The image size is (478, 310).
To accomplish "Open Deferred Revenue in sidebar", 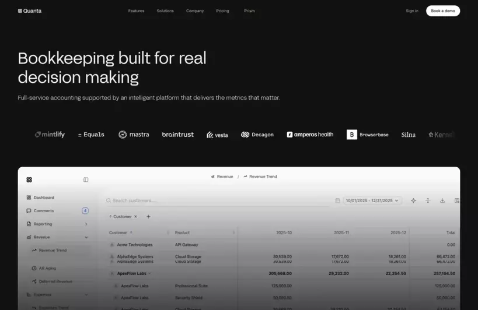I will (x=52, y=281).
